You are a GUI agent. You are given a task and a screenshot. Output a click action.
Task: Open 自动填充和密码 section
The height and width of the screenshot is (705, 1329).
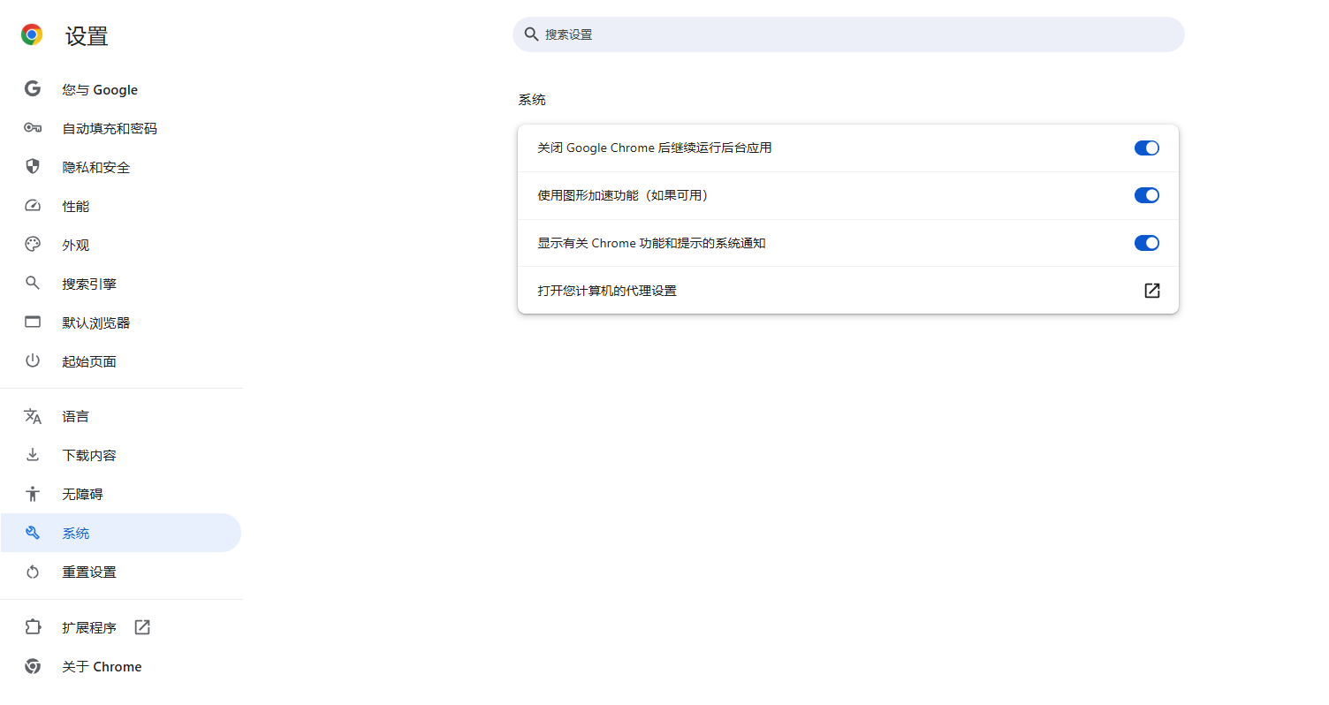(121, 128)
